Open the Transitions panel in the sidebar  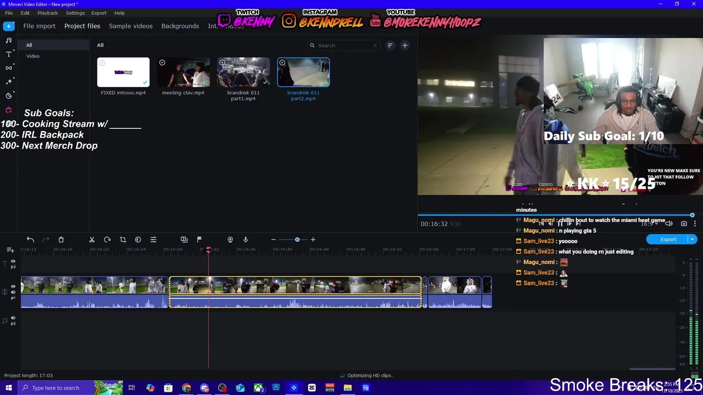pyautogui.click(x=9, y=67)
